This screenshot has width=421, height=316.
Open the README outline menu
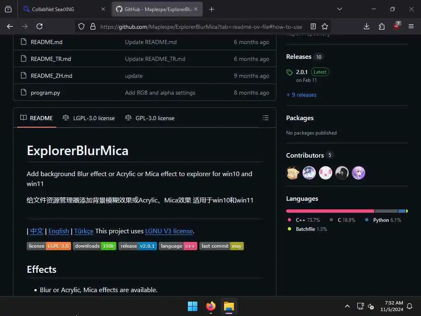click(x=266, y=118)
